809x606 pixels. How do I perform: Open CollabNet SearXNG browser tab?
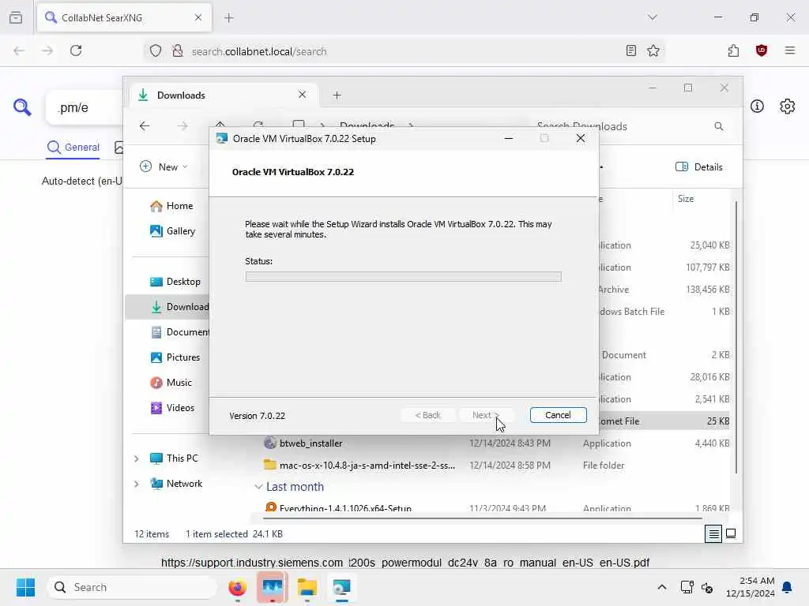coord(124,17)
